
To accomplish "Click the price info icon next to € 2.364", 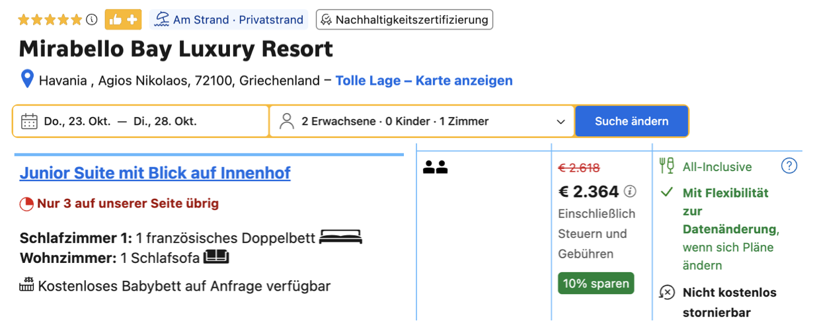I will click(x=630, y=192).
